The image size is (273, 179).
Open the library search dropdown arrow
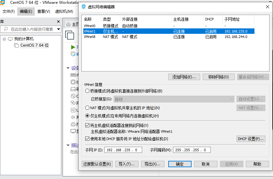[x=59, y=29]
